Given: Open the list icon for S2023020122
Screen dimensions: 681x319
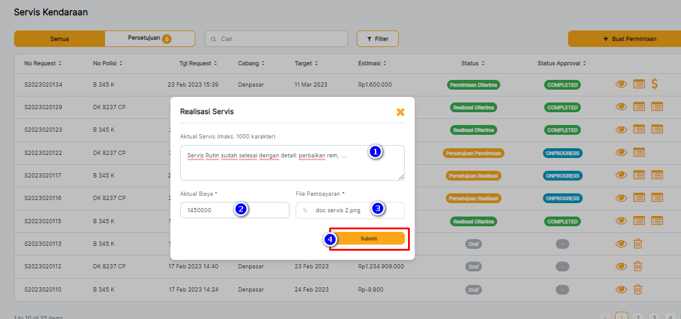Looking at the screenshot, I should click(x=639, y=152).
